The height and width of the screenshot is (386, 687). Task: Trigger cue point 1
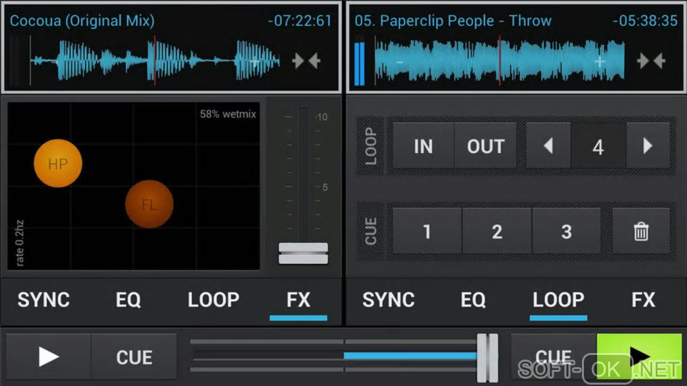tap(427, 231)
